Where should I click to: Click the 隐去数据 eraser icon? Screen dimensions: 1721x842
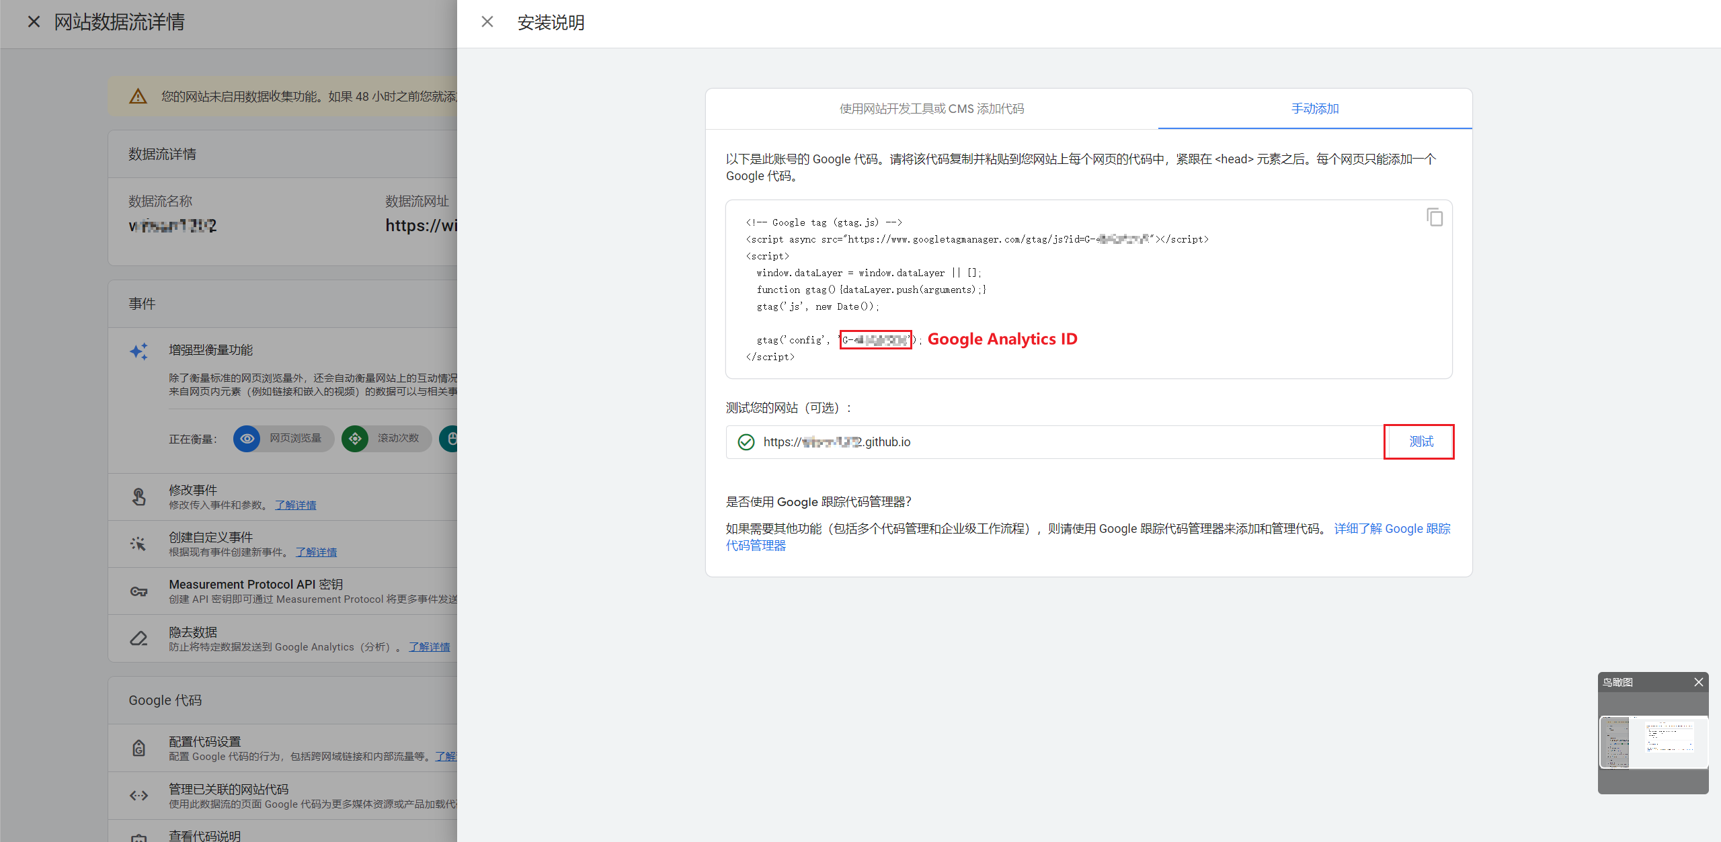[138, 638]
